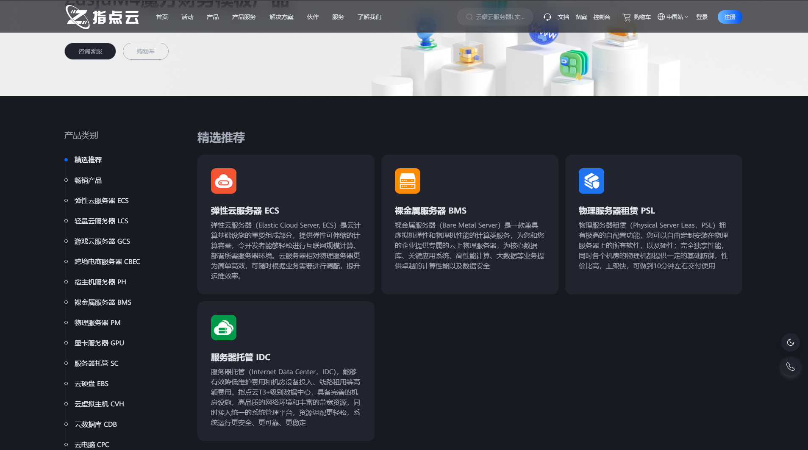
Task: Open the 活动 menu item
Action: [187, 17]
